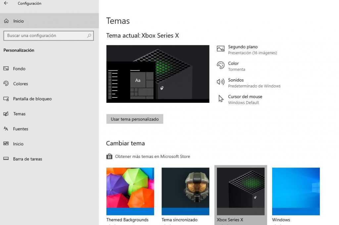Viewport: 339px width, 225px height.
Task: Click the Segundo plano picture icon
Action: [x=220, y=48]
